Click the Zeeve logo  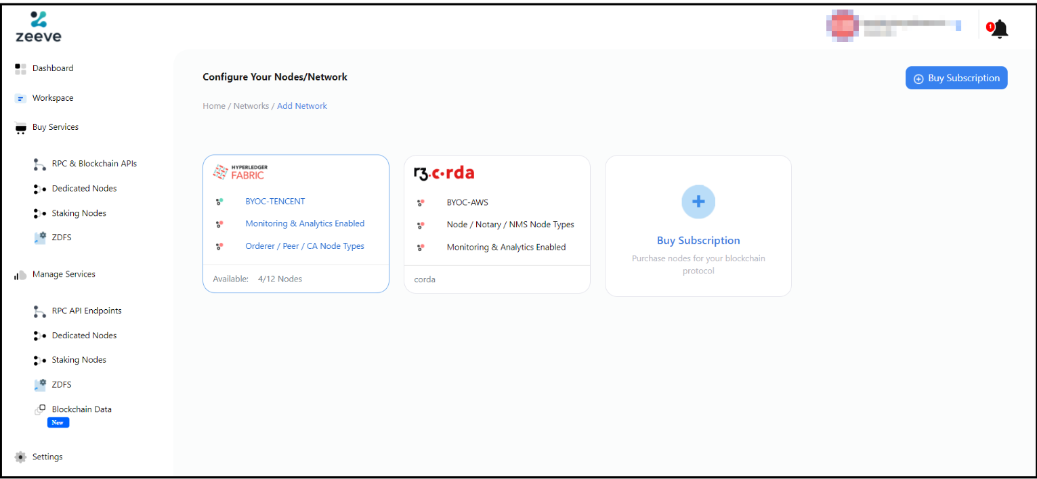39,27
